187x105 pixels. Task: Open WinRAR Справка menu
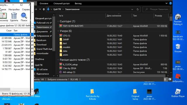tap(26, 9)
